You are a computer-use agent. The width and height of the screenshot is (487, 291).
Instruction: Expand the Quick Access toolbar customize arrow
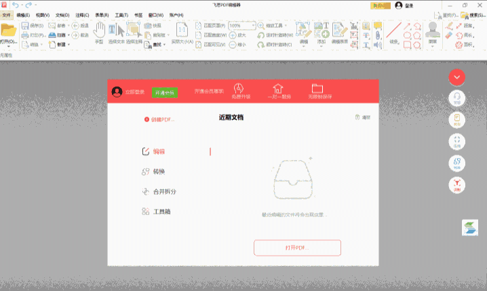[35, 5]
